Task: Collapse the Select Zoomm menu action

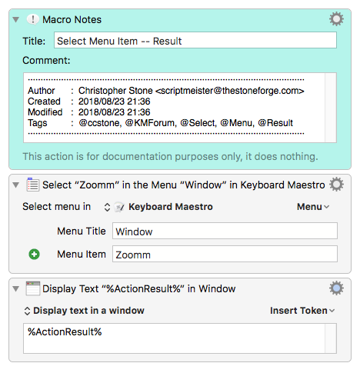Action: click(16, 185)
